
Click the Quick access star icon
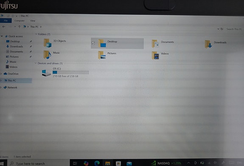click(x=6, y=36)
